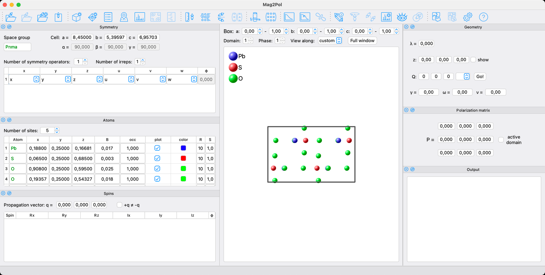545x275 pixels.
Task: Click the cell a value 8,45000
Action: 82,37
